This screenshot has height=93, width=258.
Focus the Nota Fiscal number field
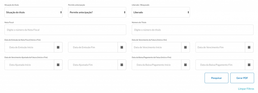pos(65,30)
